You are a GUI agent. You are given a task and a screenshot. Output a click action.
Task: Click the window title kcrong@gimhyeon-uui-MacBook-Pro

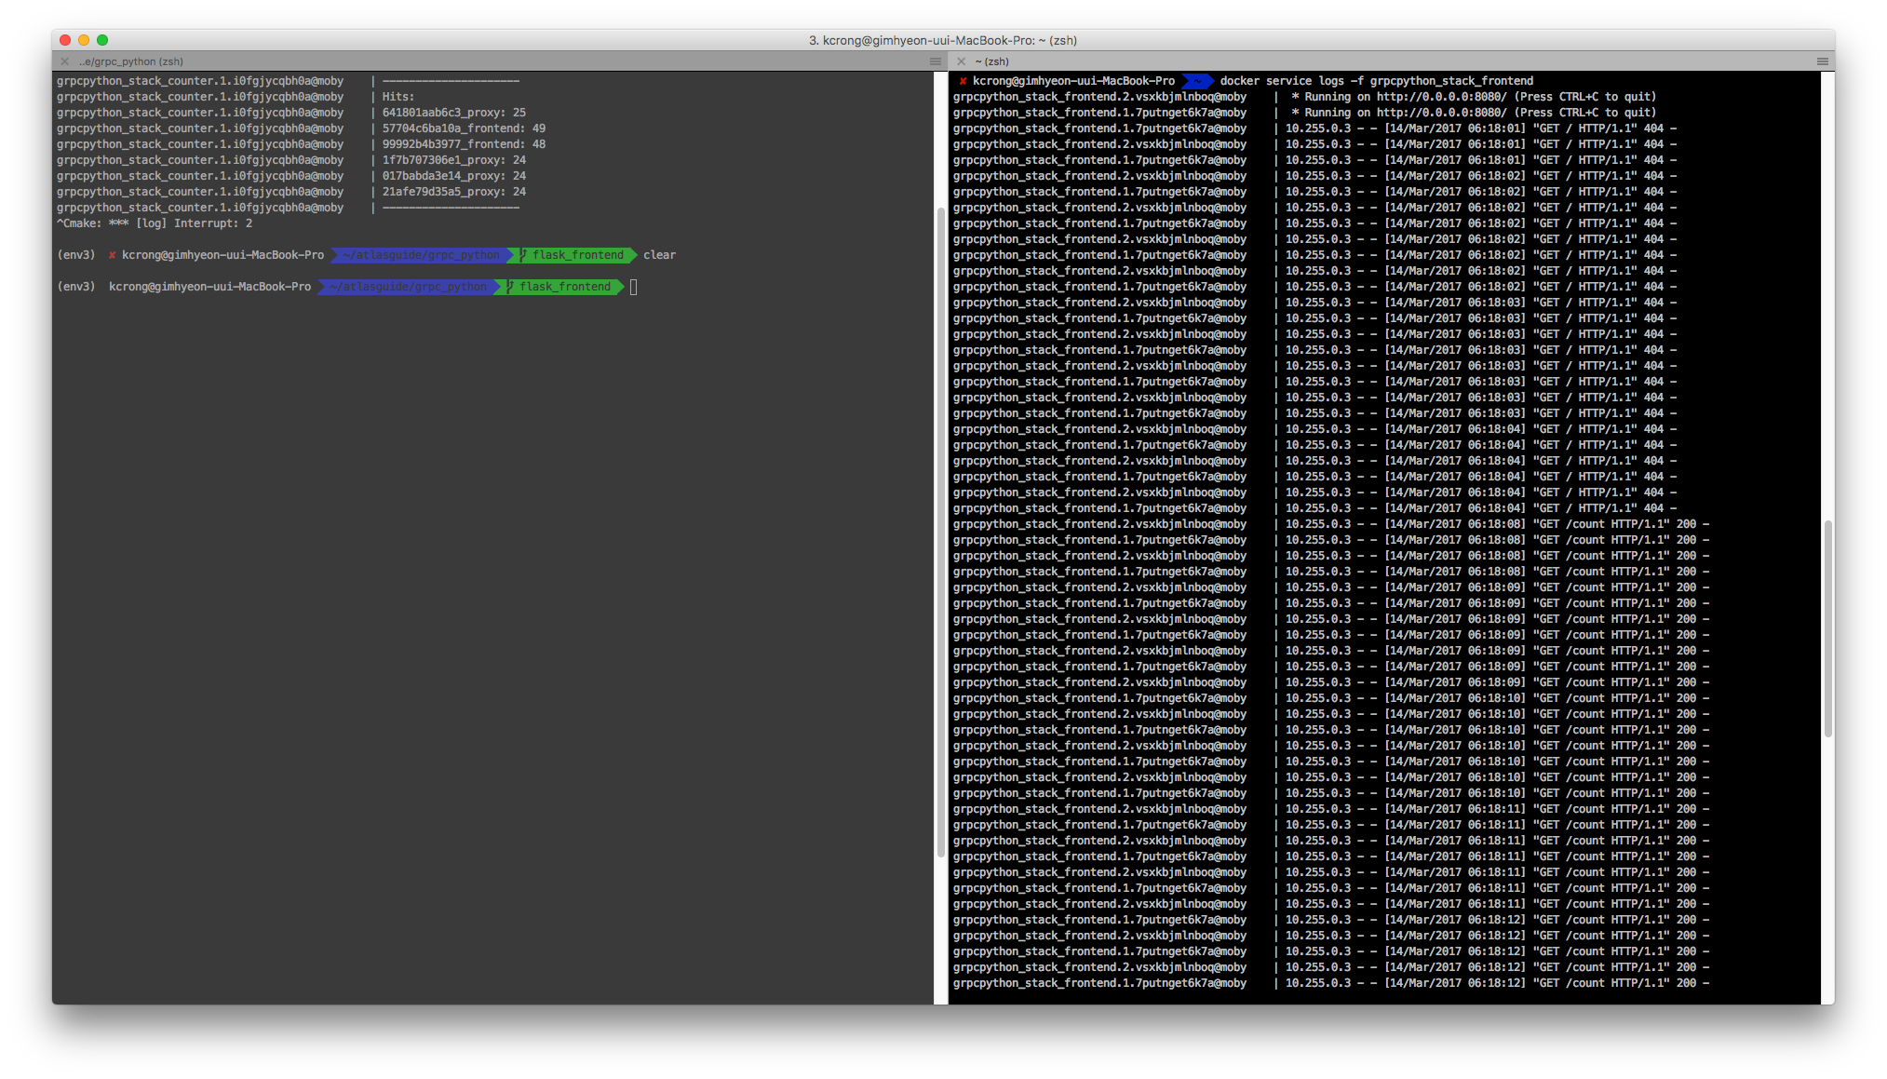click(942, 40)
